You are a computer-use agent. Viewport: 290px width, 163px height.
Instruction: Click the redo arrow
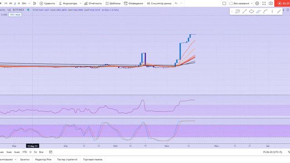point(181,3)
